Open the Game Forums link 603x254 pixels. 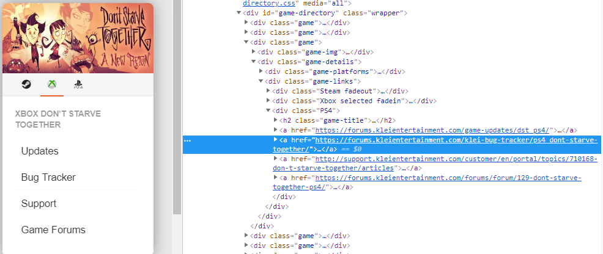pyautogui.click(x=53, y=230)
